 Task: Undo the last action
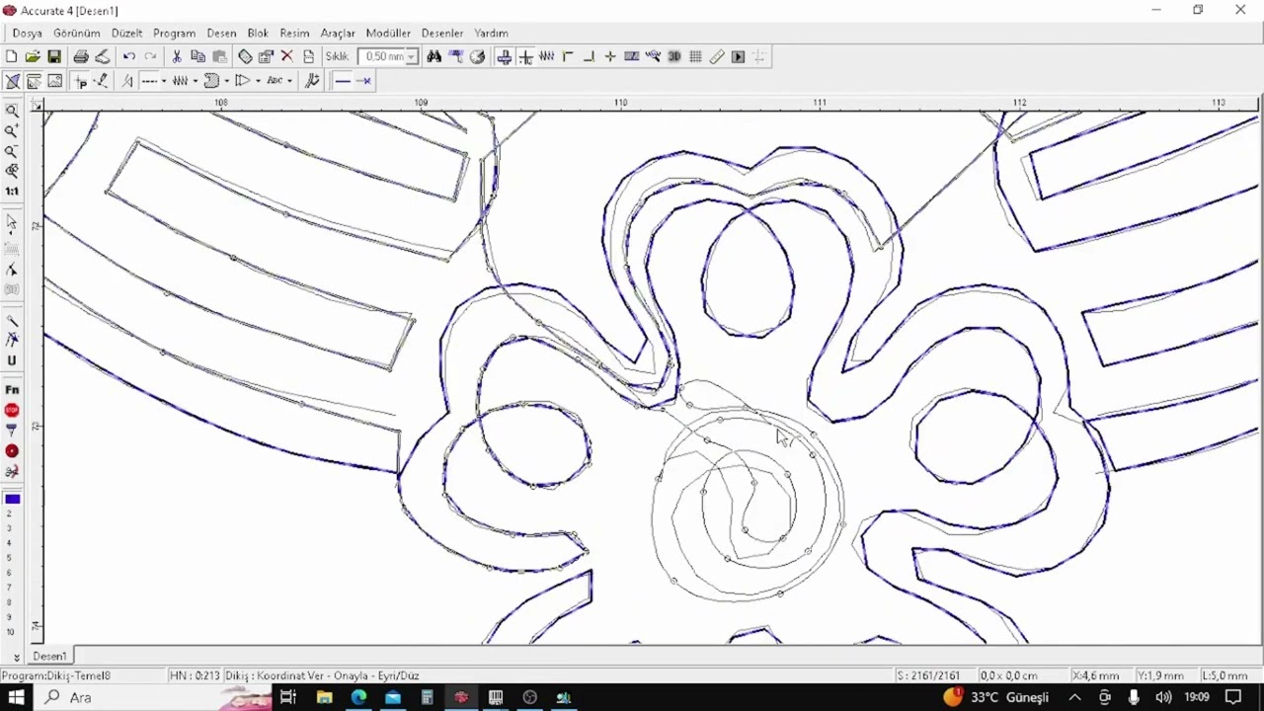129,57
